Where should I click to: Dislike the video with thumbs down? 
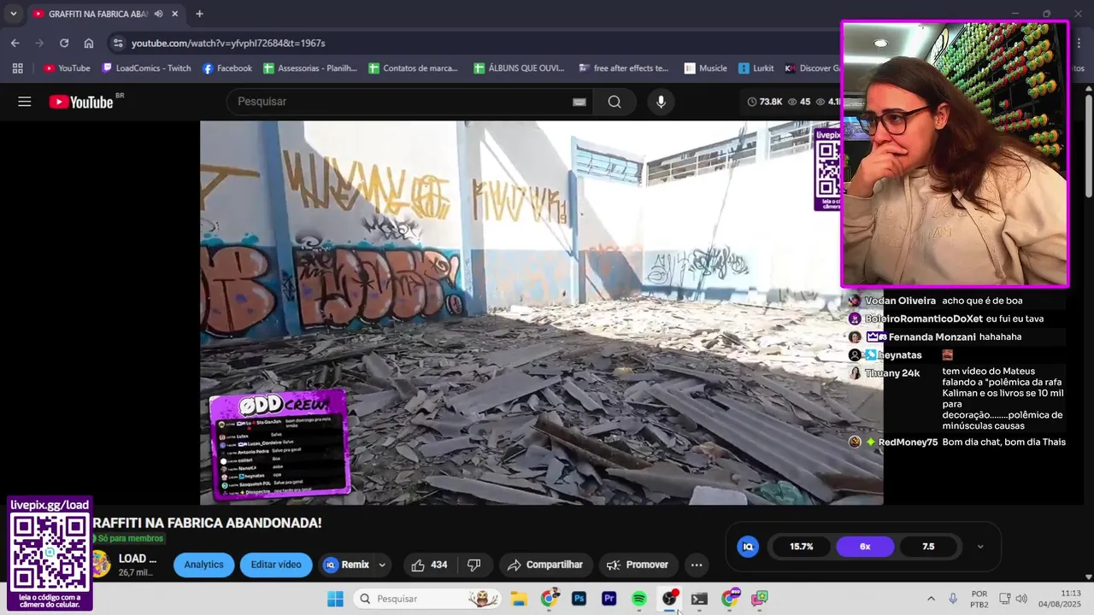474,565
